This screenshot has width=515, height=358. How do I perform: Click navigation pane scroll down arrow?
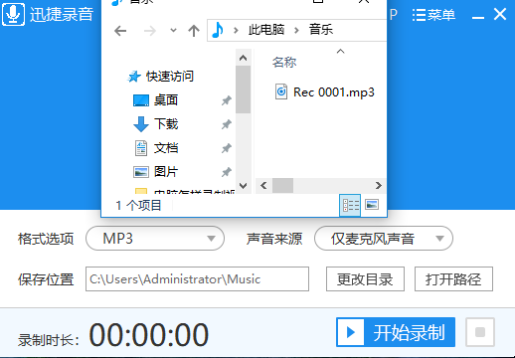243,186
